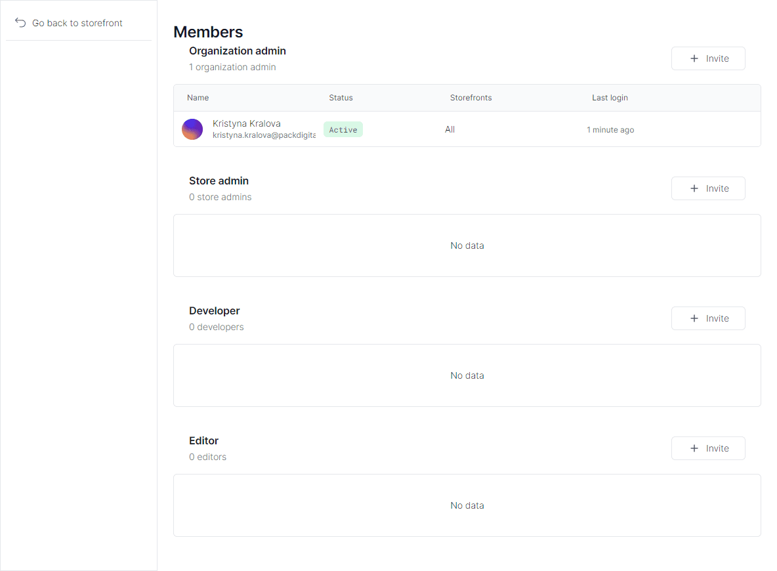Click the Storefronts column header
Image resolution: width=777 pixels, height=571 pixels.
(x=471, y=98)
